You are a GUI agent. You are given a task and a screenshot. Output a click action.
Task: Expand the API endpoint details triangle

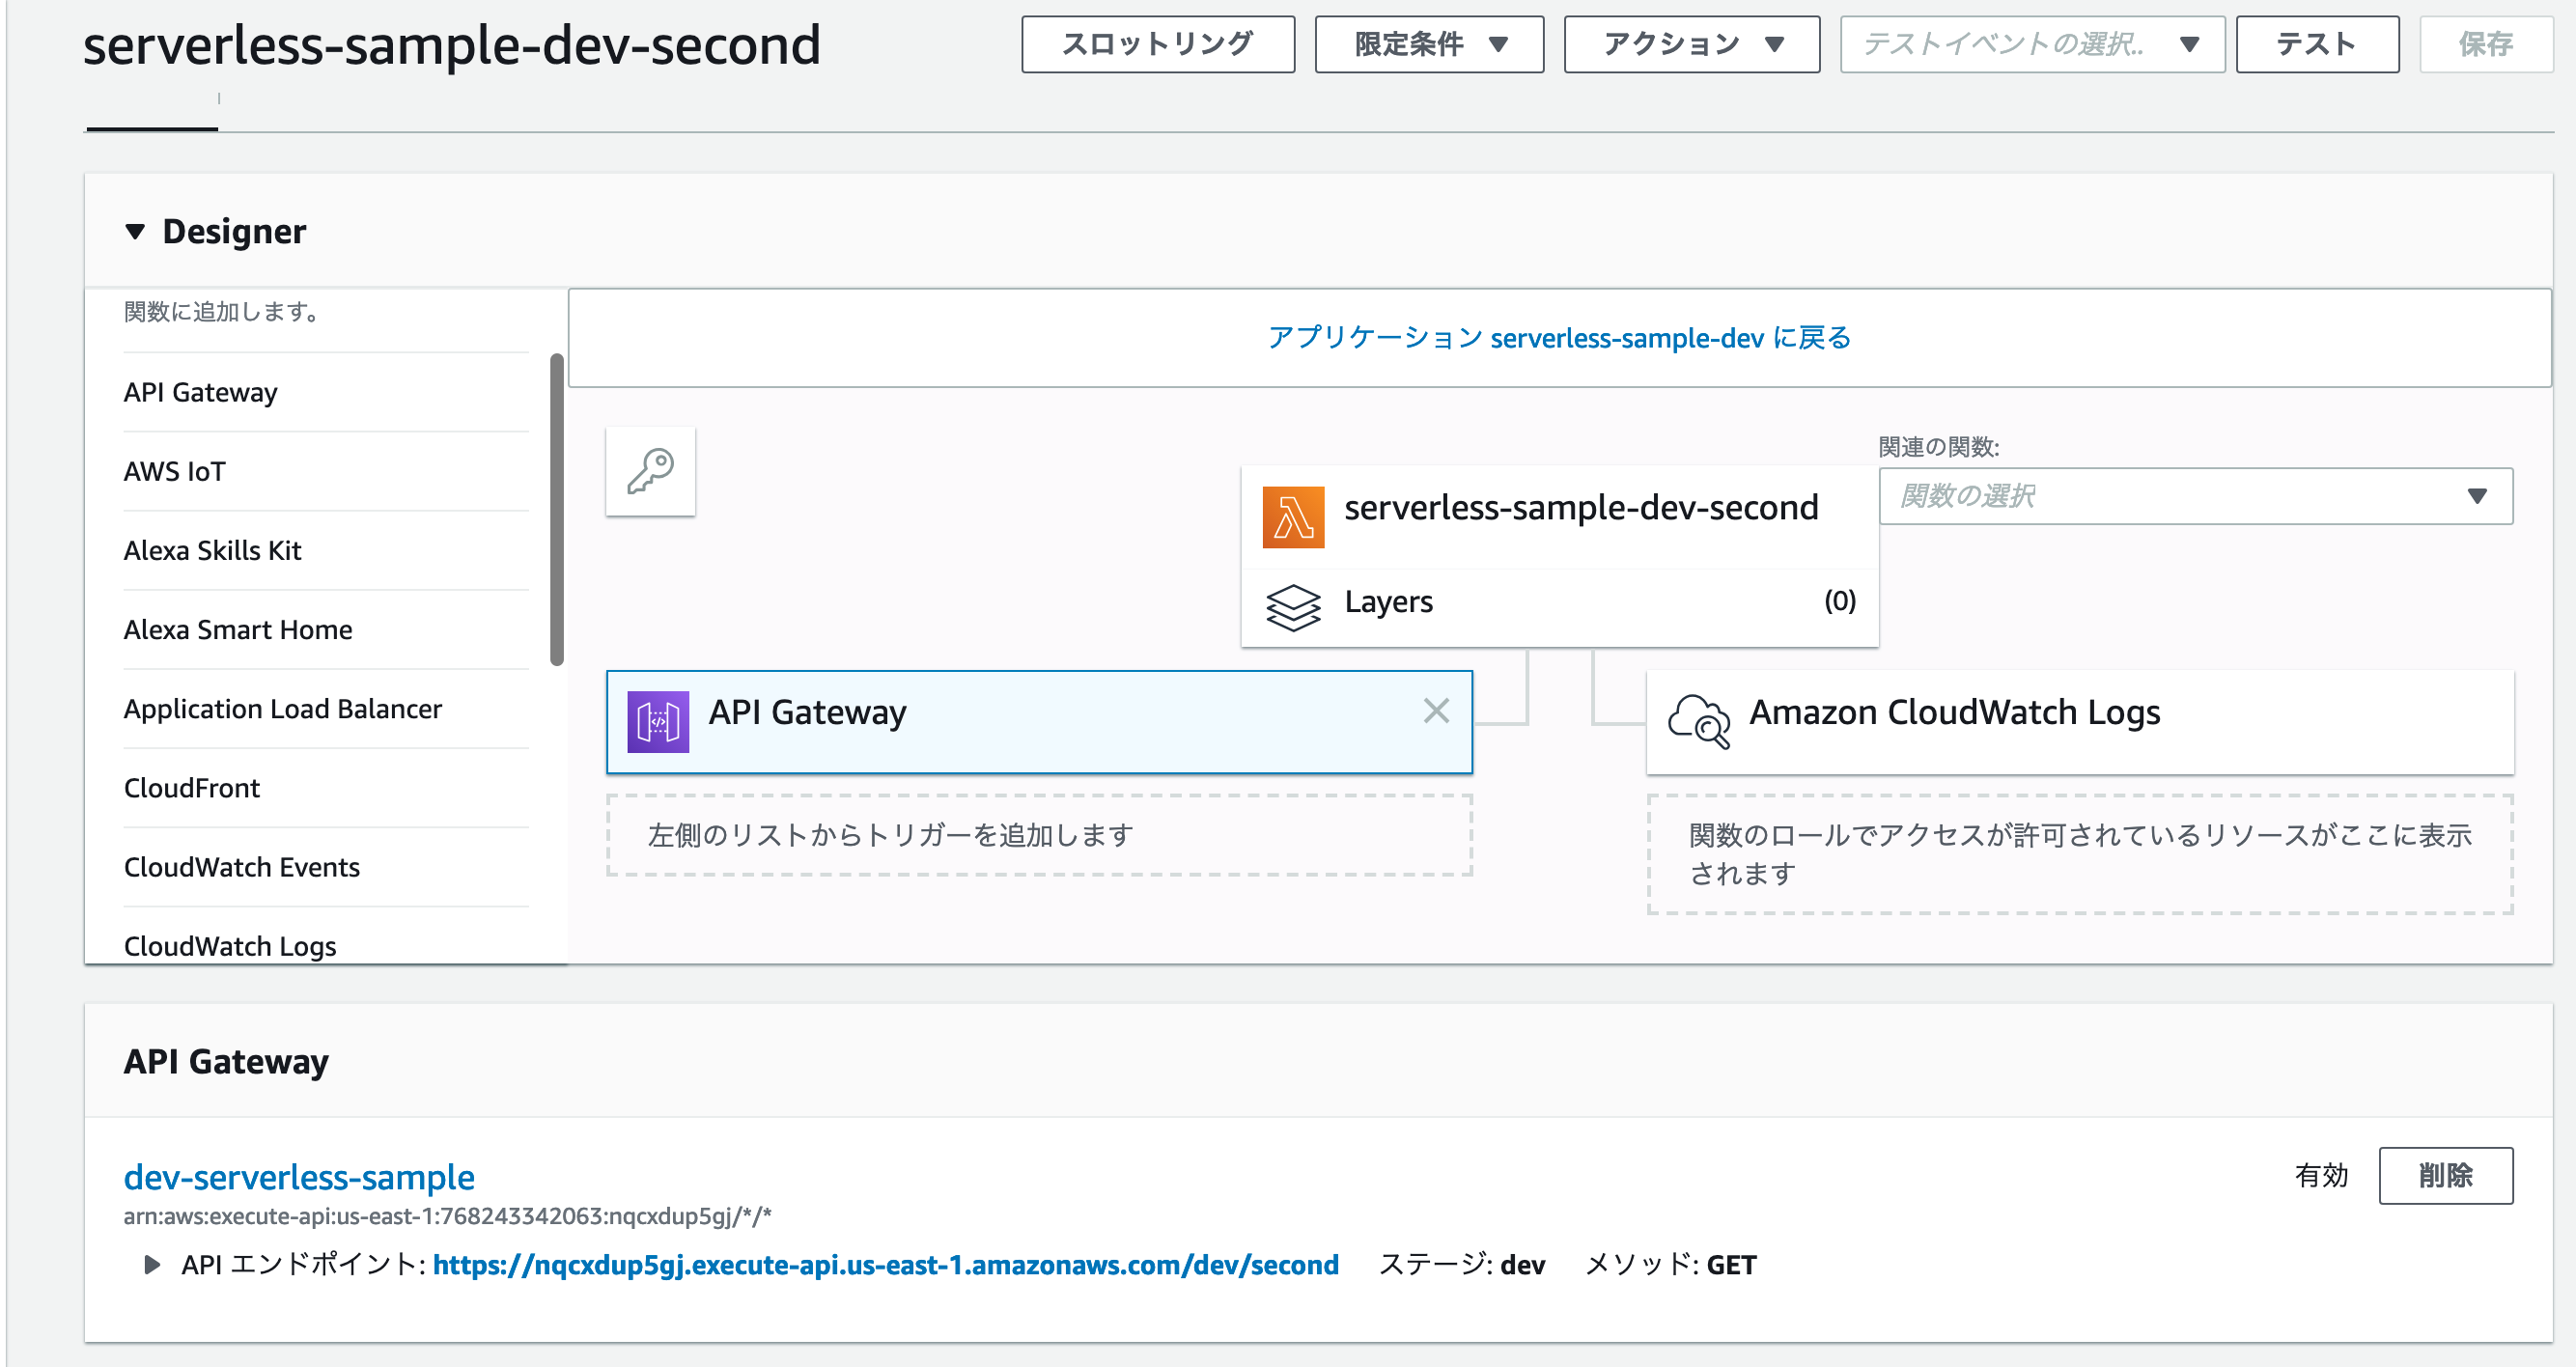[x=152, y=1265]
